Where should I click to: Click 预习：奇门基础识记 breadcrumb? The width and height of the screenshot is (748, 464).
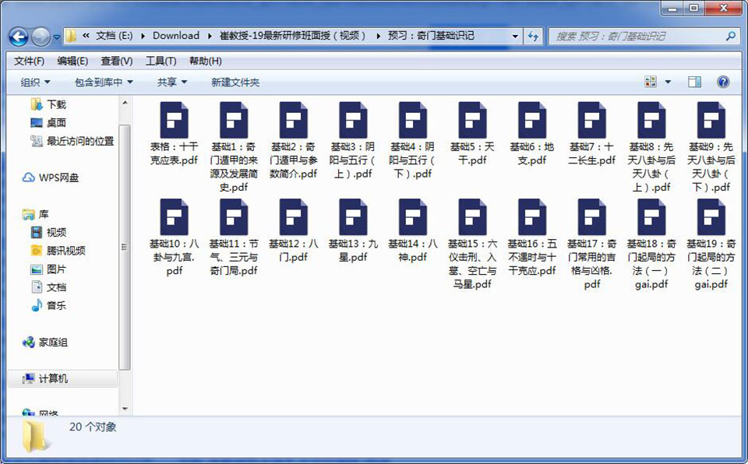click(x=431, y=36)
